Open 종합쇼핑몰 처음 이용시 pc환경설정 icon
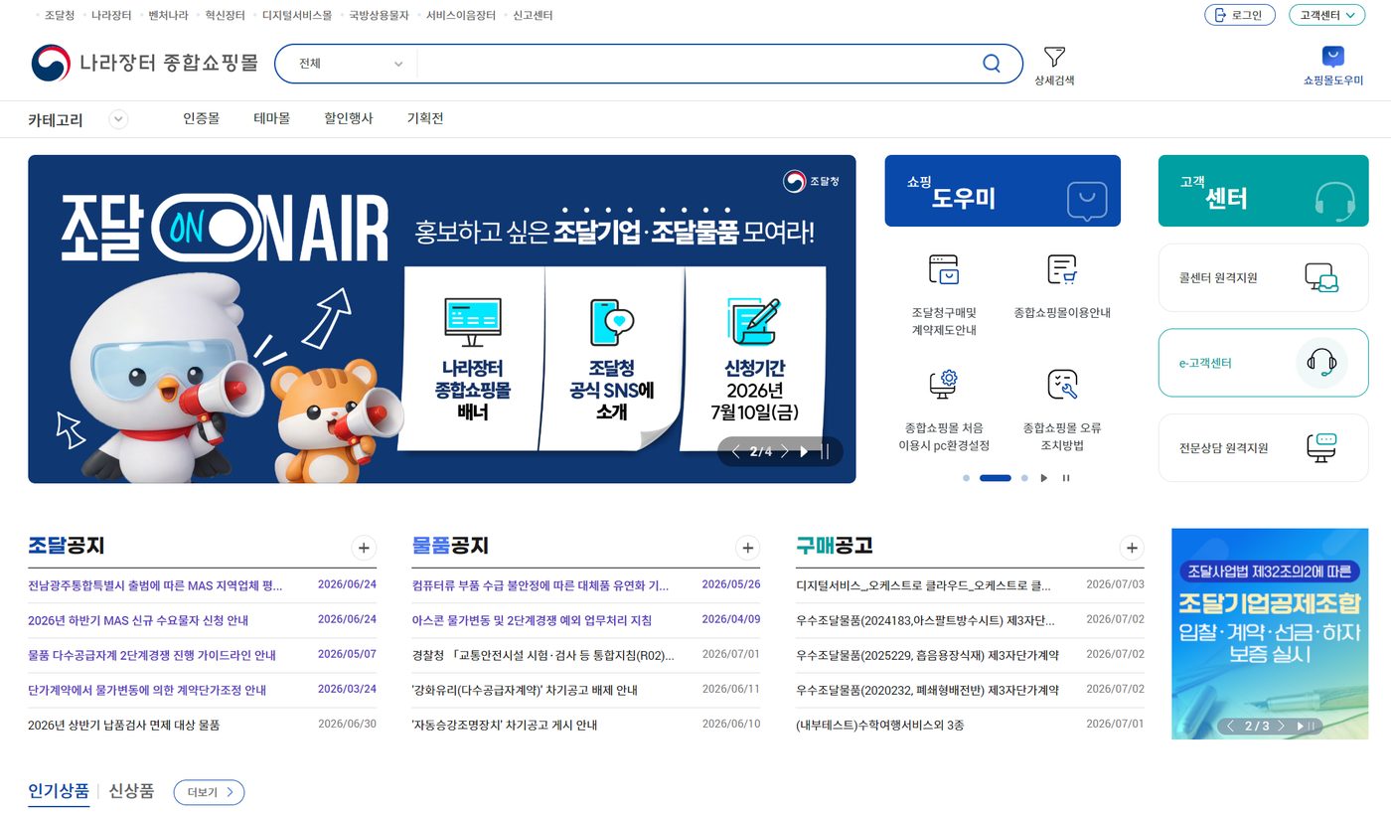 (944, 385)
